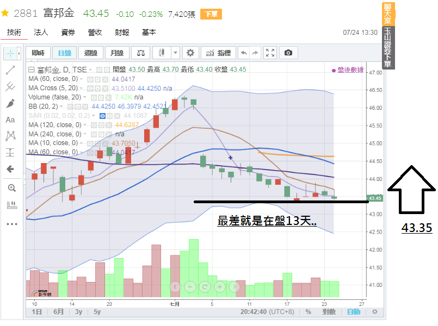Switch to the 法人 tab
Screen dimensions: 438x326
tap(41, 33)
